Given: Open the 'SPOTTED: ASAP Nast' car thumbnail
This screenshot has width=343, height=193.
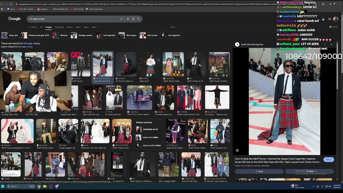Looking at the screenshot, I should (x=139, y=98).
